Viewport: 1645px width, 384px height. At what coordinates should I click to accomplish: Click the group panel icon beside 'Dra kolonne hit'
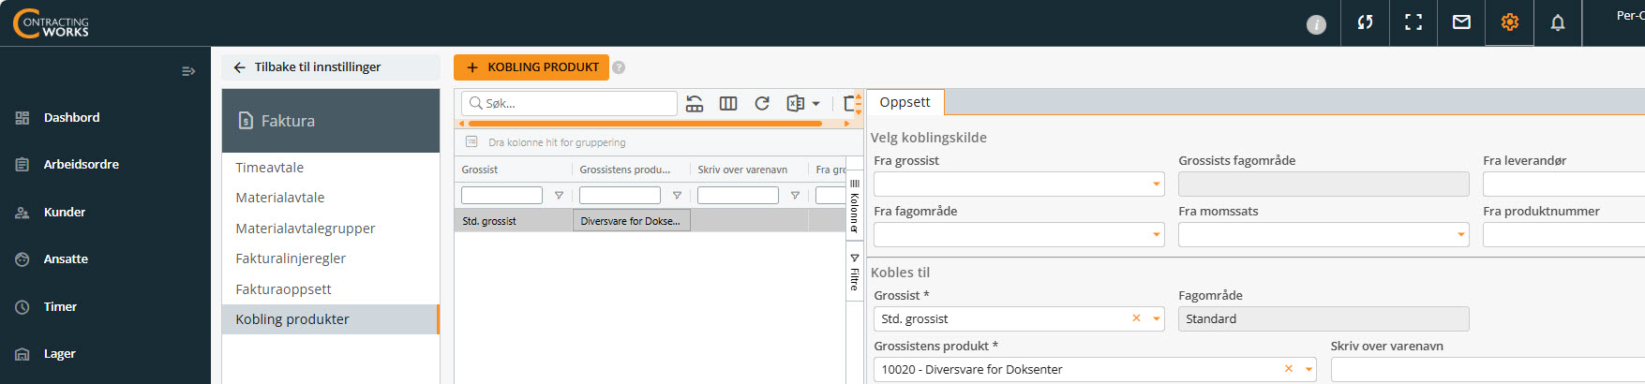(x=471, y=142)
